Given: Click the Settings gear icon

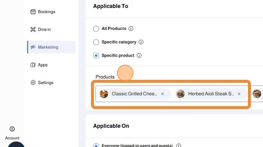Looking at the screenshot, I should (x=33, y=83).
